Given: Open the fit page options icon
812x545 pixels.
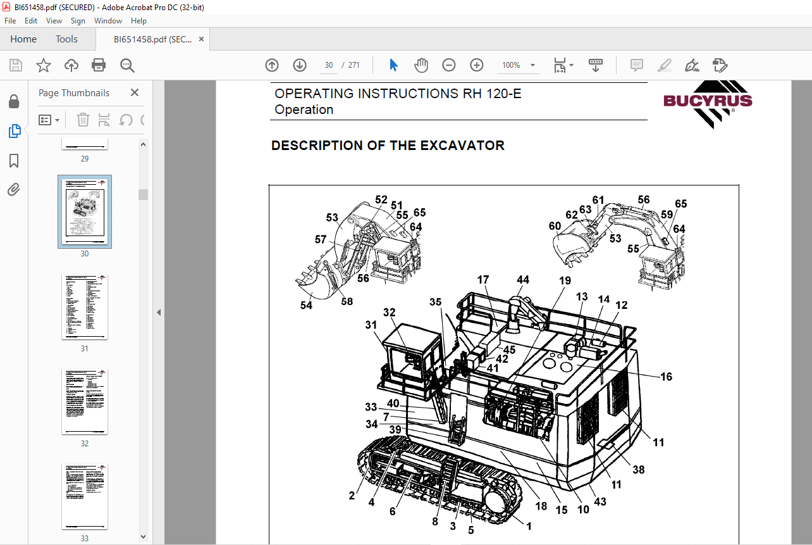Looking at the screenshot, I should pyautogui.click(x=563, y=65).
